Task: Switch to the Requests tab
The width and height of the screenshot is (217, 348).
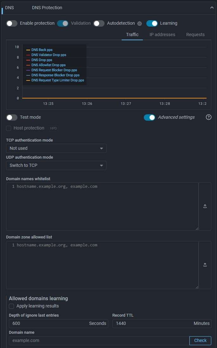Action: coord(195,35)
